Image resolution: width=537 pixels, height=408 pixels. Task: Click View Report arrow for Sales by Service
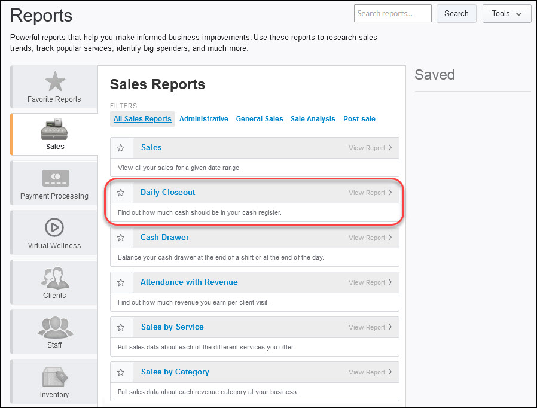point(390,327)
